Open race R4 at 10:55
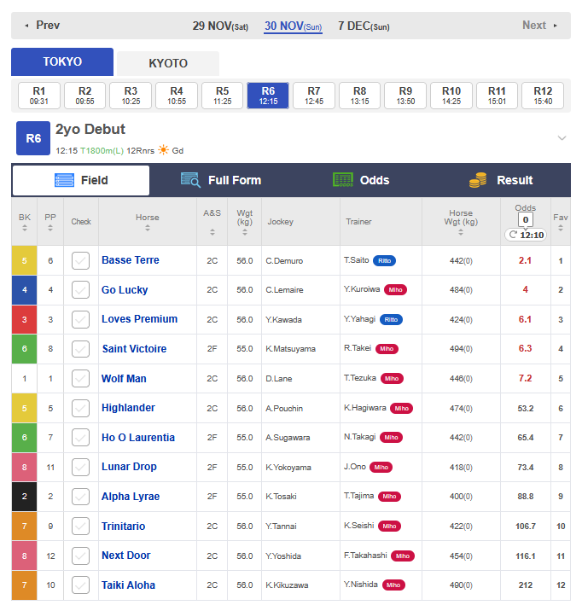The width and height of the screenshot is (582, 611). coord(177,96)
